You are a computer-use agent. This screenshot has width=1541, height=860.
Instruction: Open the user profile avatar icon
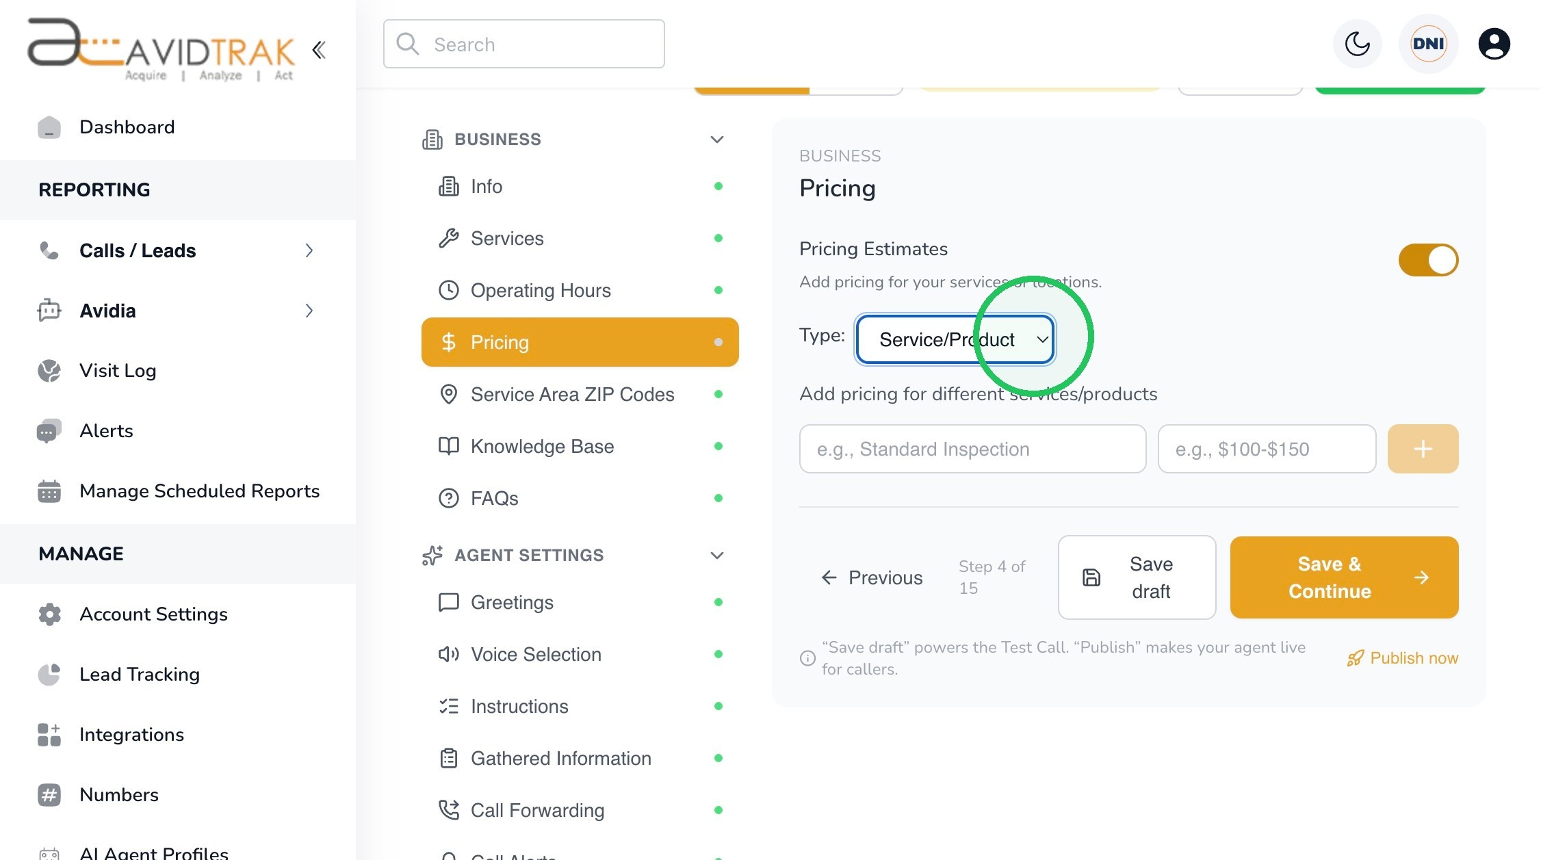point(1494,44)
